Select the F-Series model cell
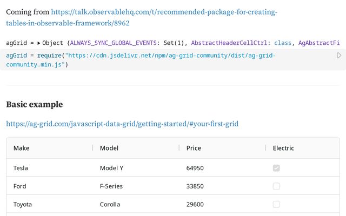 click(111, 186)
